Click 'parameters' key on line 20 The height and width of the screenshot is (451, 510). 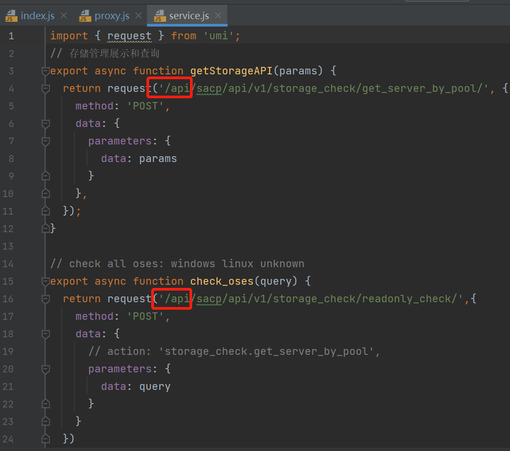point(120,369)
